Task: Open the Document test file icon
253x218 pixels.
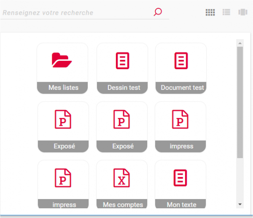Action: tap(181, 61)
